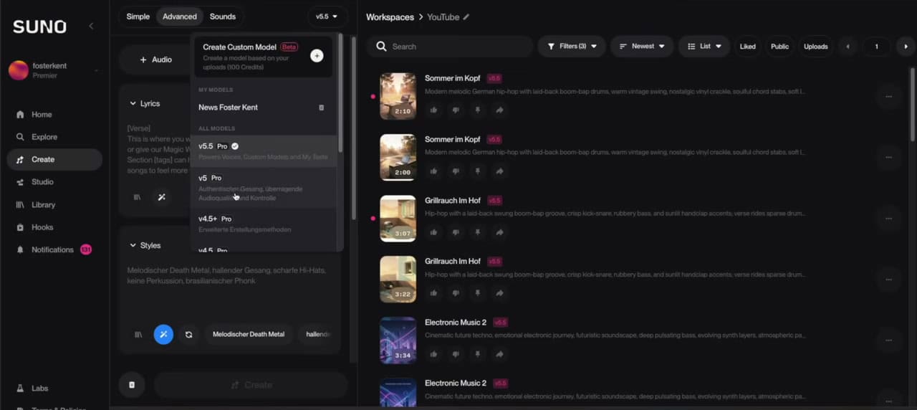This screenshot has height=410, width=917.
Task: Pin the Electronic Music 2 3:34 song
Action: (x=478, y=354)
